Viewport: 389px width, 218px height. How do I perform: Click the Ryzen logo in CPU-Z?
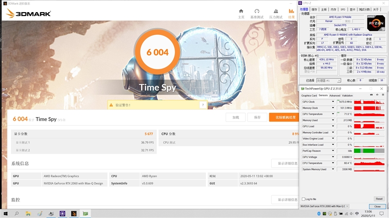click(376, 23)
